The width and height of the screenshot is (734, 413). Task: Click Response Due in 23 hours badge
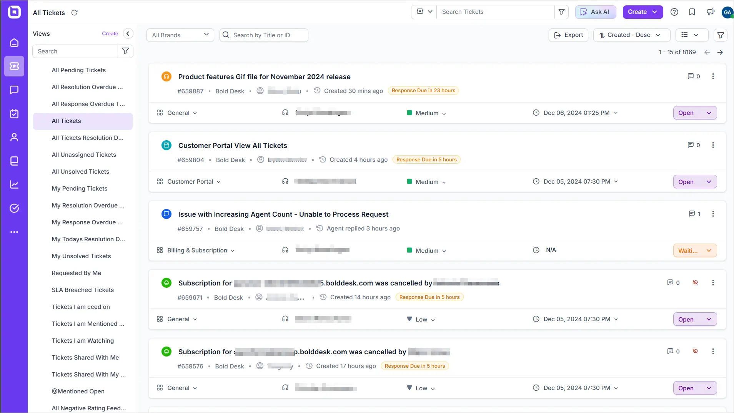point(423,91)
